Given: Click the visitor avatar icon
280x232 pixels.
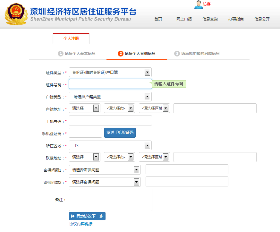Looking at the screenshot, I should tap(199, 4).
